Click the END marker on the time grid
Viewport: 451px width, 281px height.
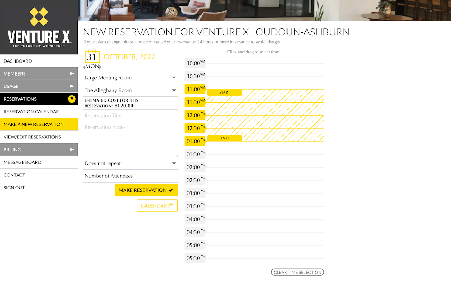(x=224, y=138)
